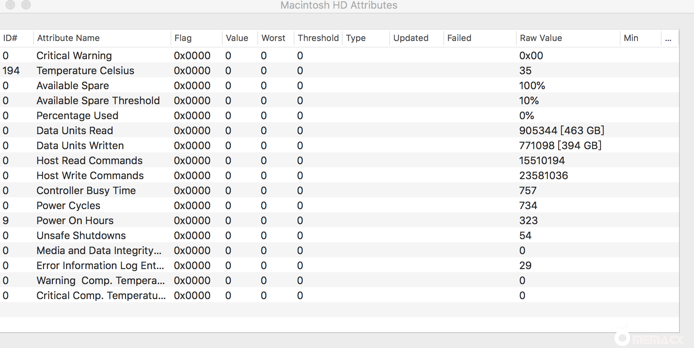Click the Min column header
Viewport: 694px width, 348px height.
[x=631, y=38]
